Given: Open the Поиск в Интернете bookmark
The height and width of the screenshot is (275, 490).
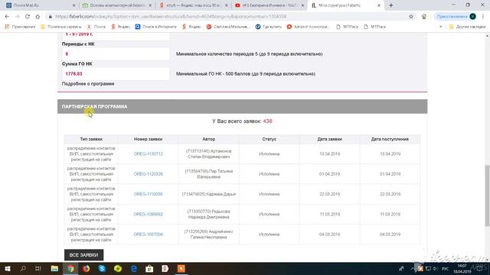Looking at the screenshot, I should pos(155,27).
